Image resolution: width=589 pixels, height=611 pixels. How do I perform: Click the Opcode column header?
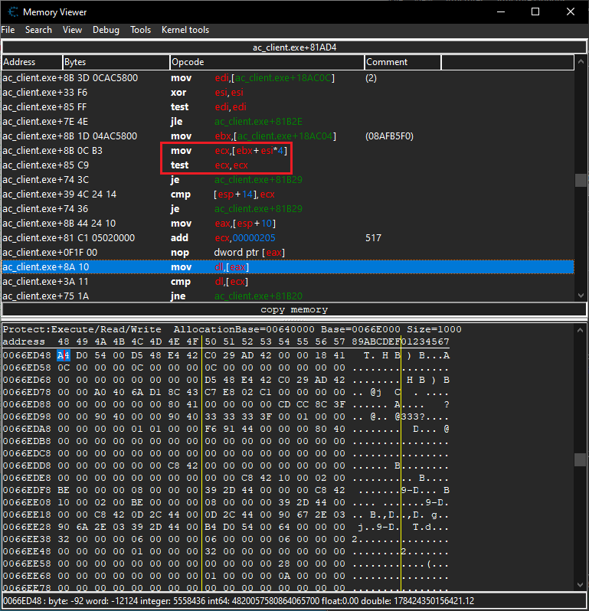267,62
